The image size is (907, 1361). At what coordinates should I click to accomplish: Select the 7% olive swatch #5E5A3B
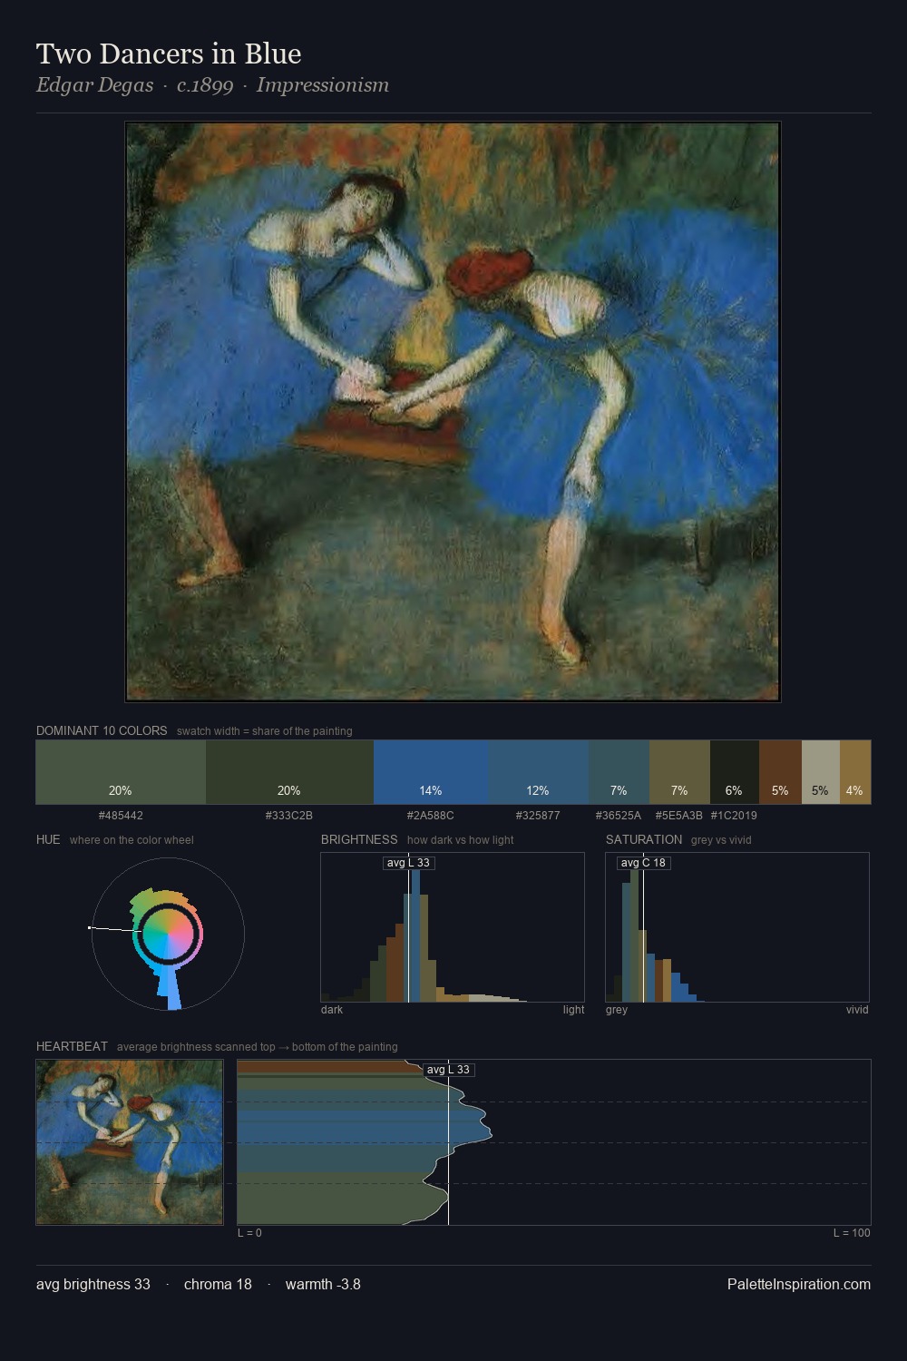[x=679, y=772]
